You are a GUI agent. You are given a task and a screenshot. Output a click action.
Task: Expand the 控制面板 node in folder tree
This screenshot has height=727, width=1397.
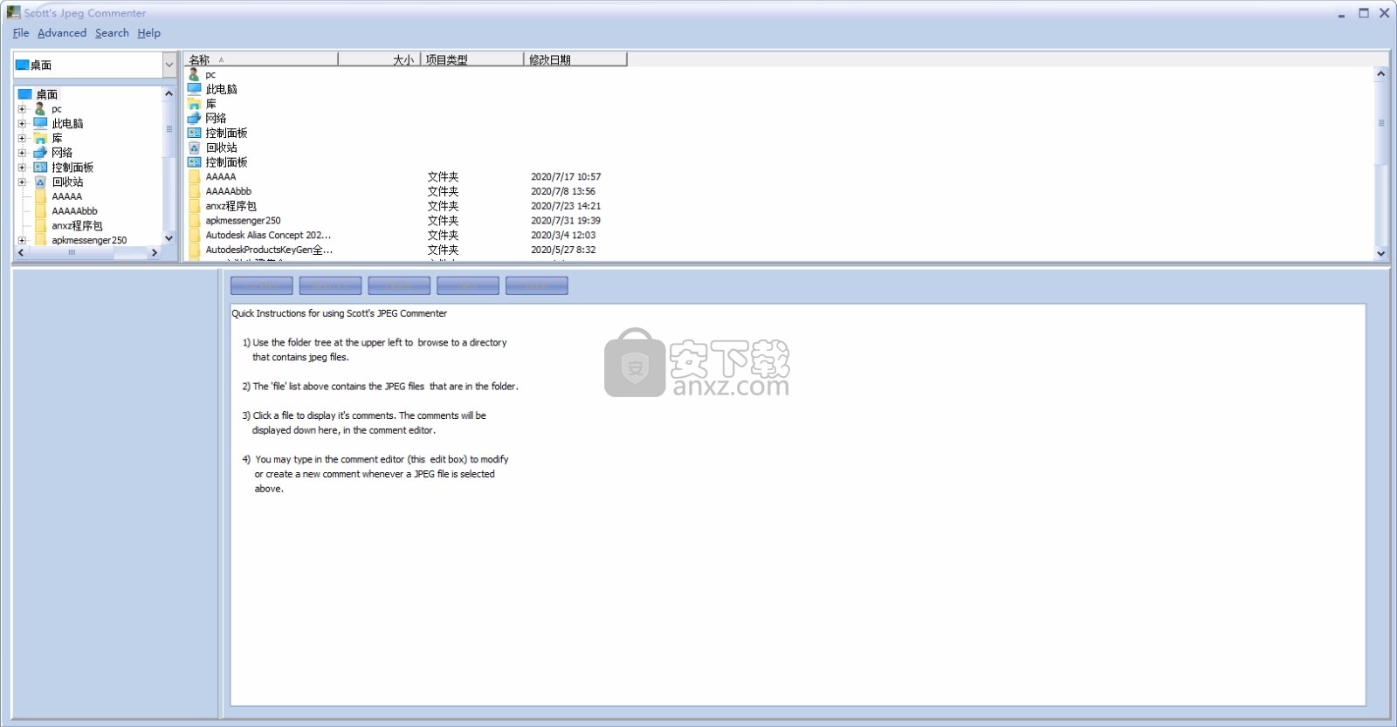[x=22, y=168]
